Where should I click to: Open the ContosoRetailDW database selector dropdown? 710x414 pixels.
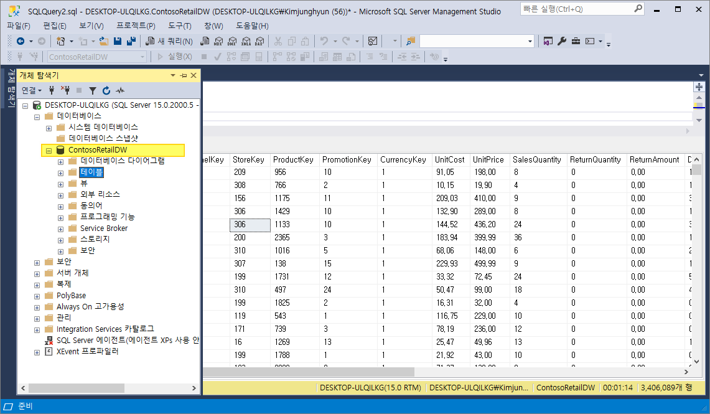pos(142,57)
